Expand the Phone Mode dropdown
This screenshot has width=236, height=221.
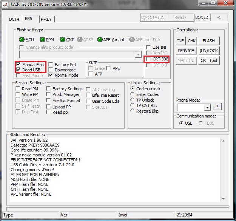click(207, 107)
